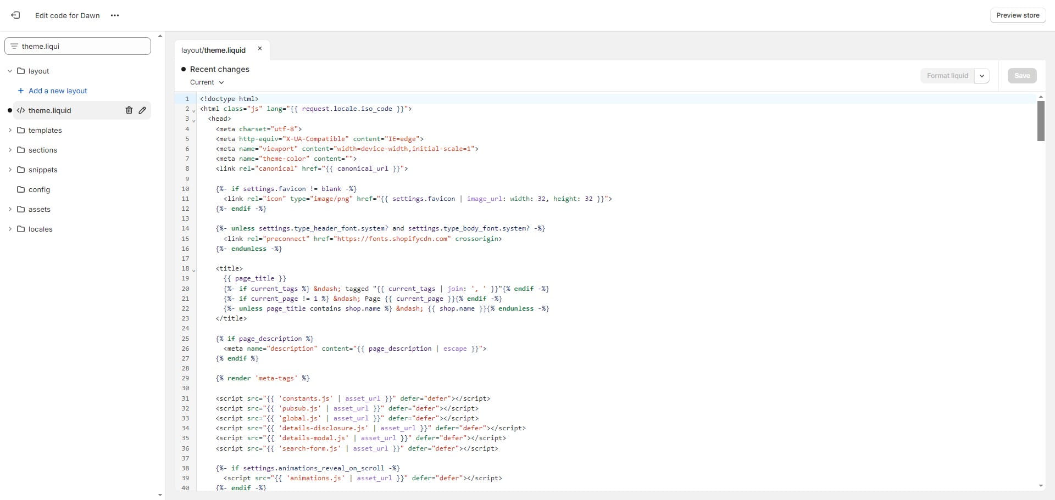This screenshot has height=500, width=1055.
Task: Rename theme.liquid with the pencil icon
Action: point(142,110)
